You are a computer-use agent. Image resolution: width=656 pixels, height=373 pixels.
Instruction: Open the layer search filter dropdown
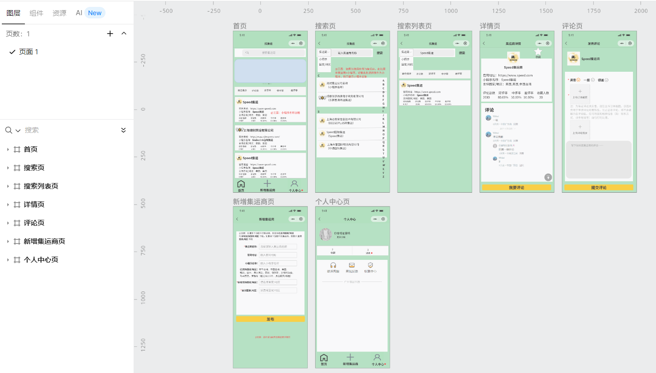(x=18, y=131)
